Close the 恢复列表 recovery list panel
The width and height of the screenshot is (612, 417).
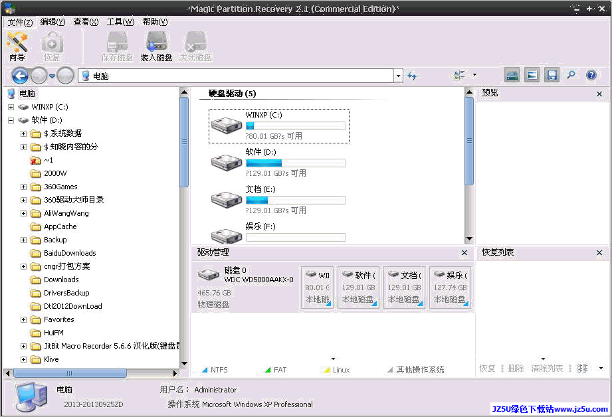tap(599, 253)
